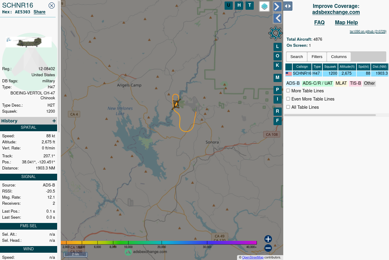Sort table by Type column
389x260 pixels.
pyautogui.click(x=317, y=67)
